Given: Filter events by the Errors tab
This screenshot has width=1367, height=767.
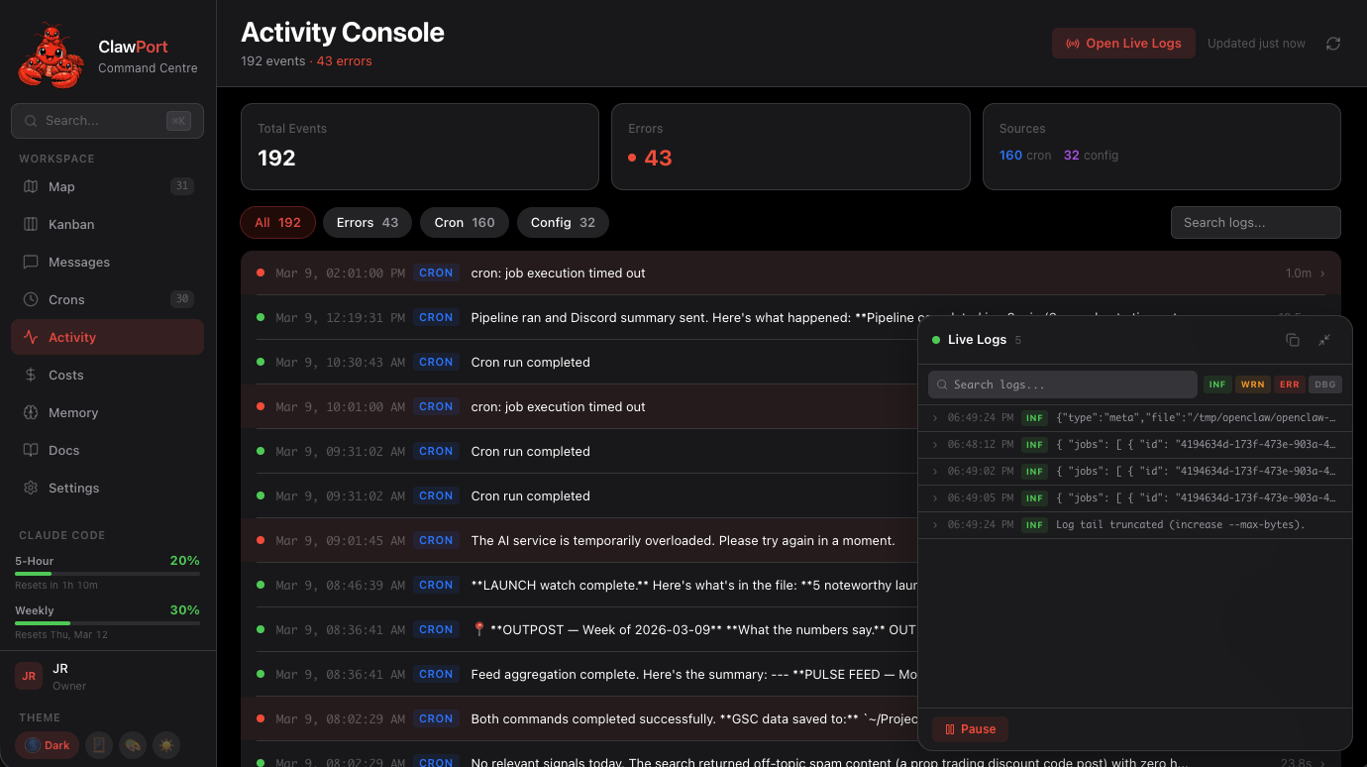Looking at the screenshot, I should (367, 223).
